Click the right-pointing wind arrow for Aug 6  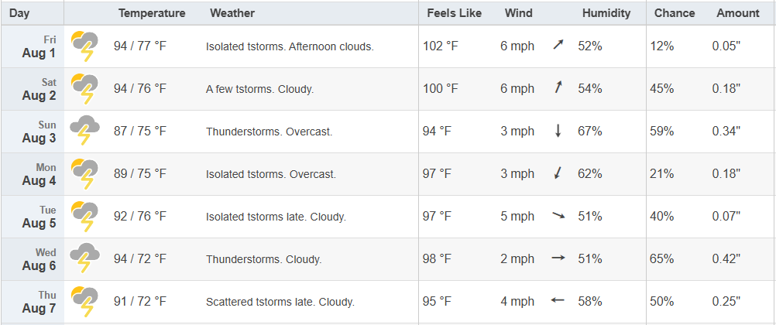[x=558, y=258]
